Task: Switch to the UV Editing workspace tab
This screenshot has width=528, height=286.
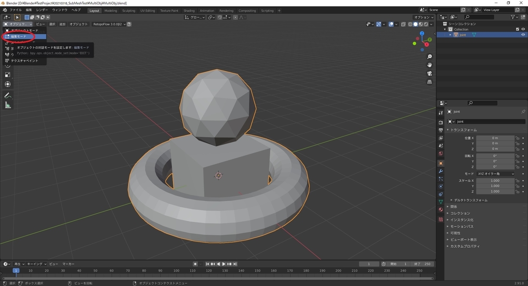Action: (x=148, y=11)
